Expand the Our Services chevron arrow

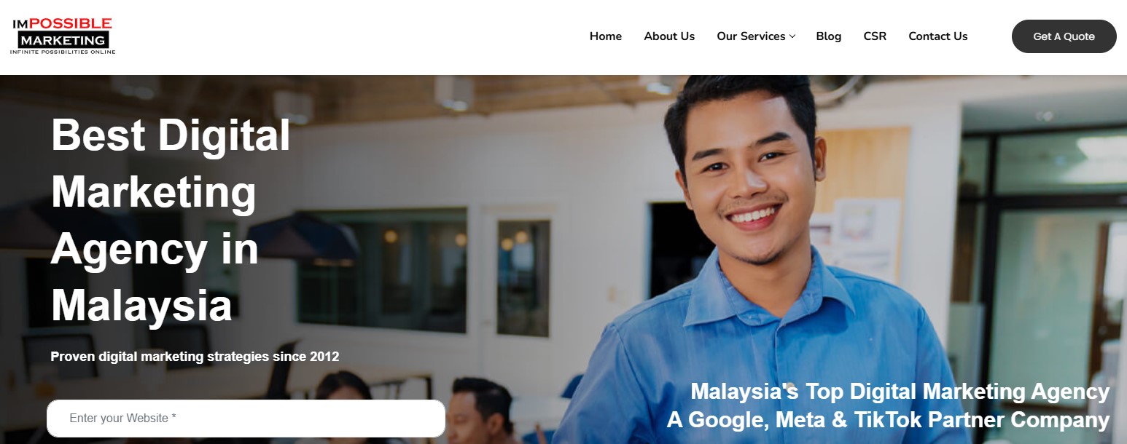coord(792,36)
